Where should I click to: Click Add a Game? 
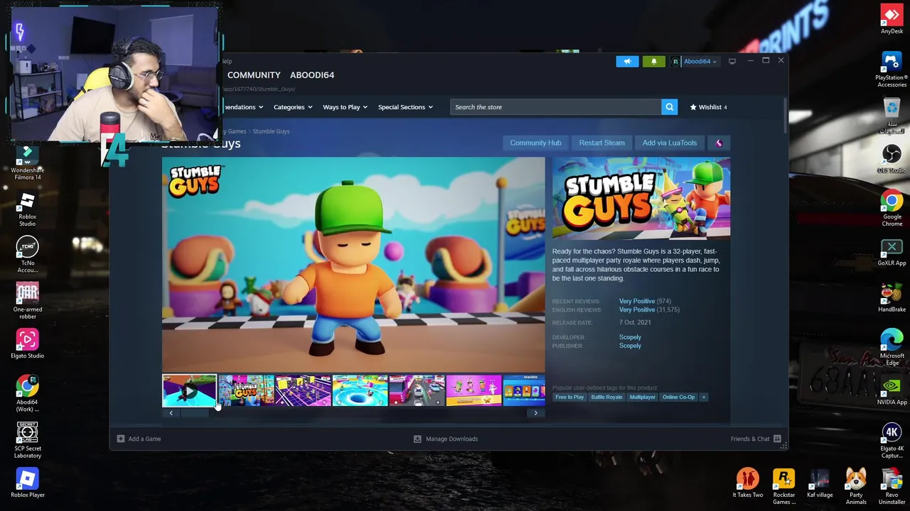pyautogui.click(x=139, y=439)
